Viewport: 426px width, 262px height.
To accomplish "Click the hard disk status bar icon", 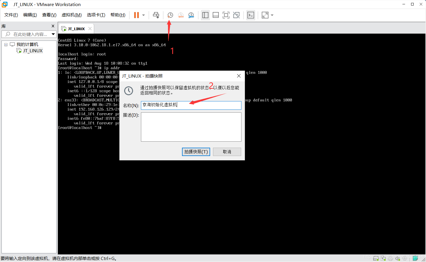I will pyautogui.click(x=376, y=258).
